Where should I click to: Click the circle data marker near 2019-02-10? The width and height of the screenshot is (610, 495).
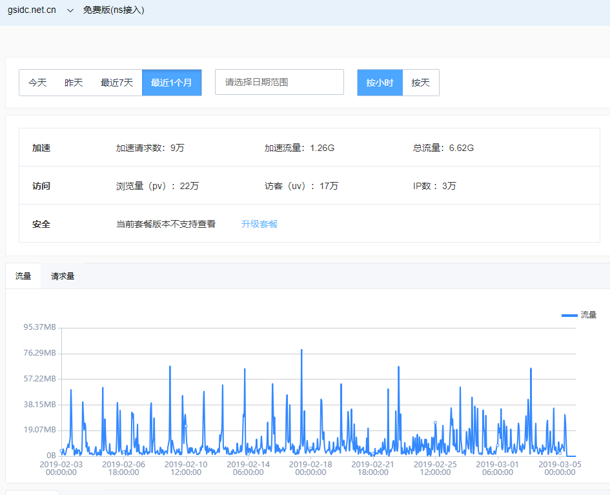(186, 426)
